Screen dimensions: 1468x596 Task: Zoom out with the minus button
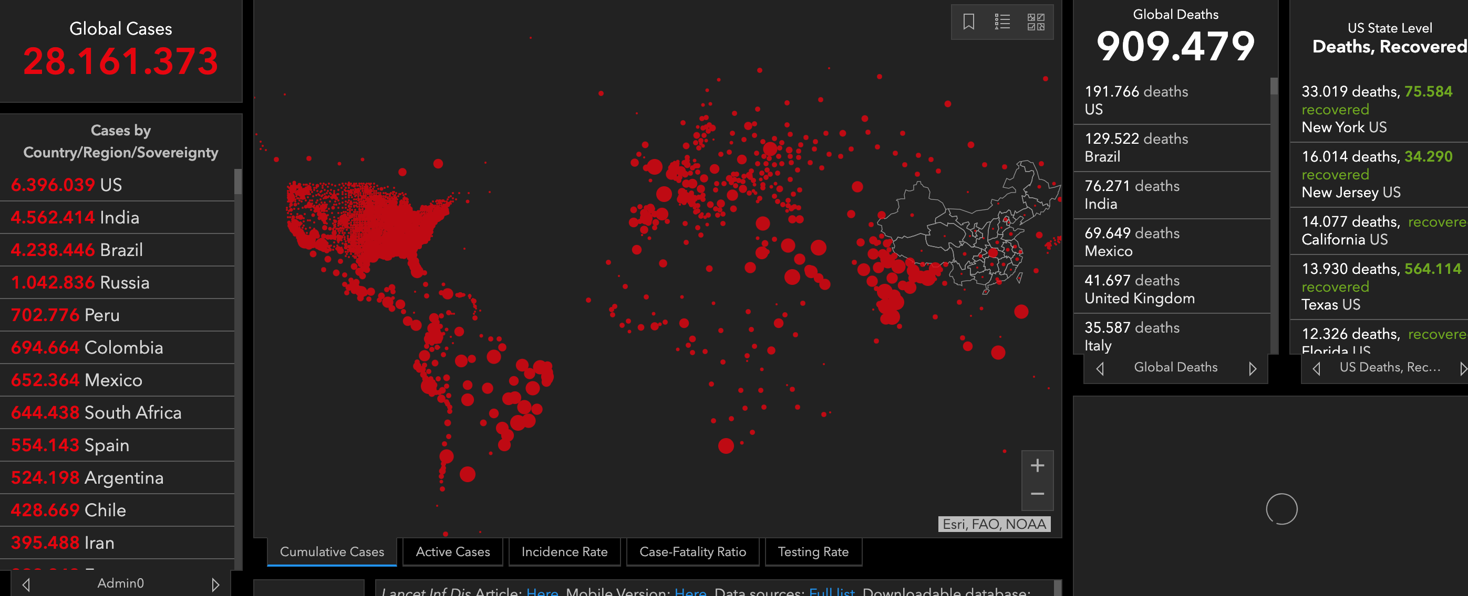(1037, 494)
